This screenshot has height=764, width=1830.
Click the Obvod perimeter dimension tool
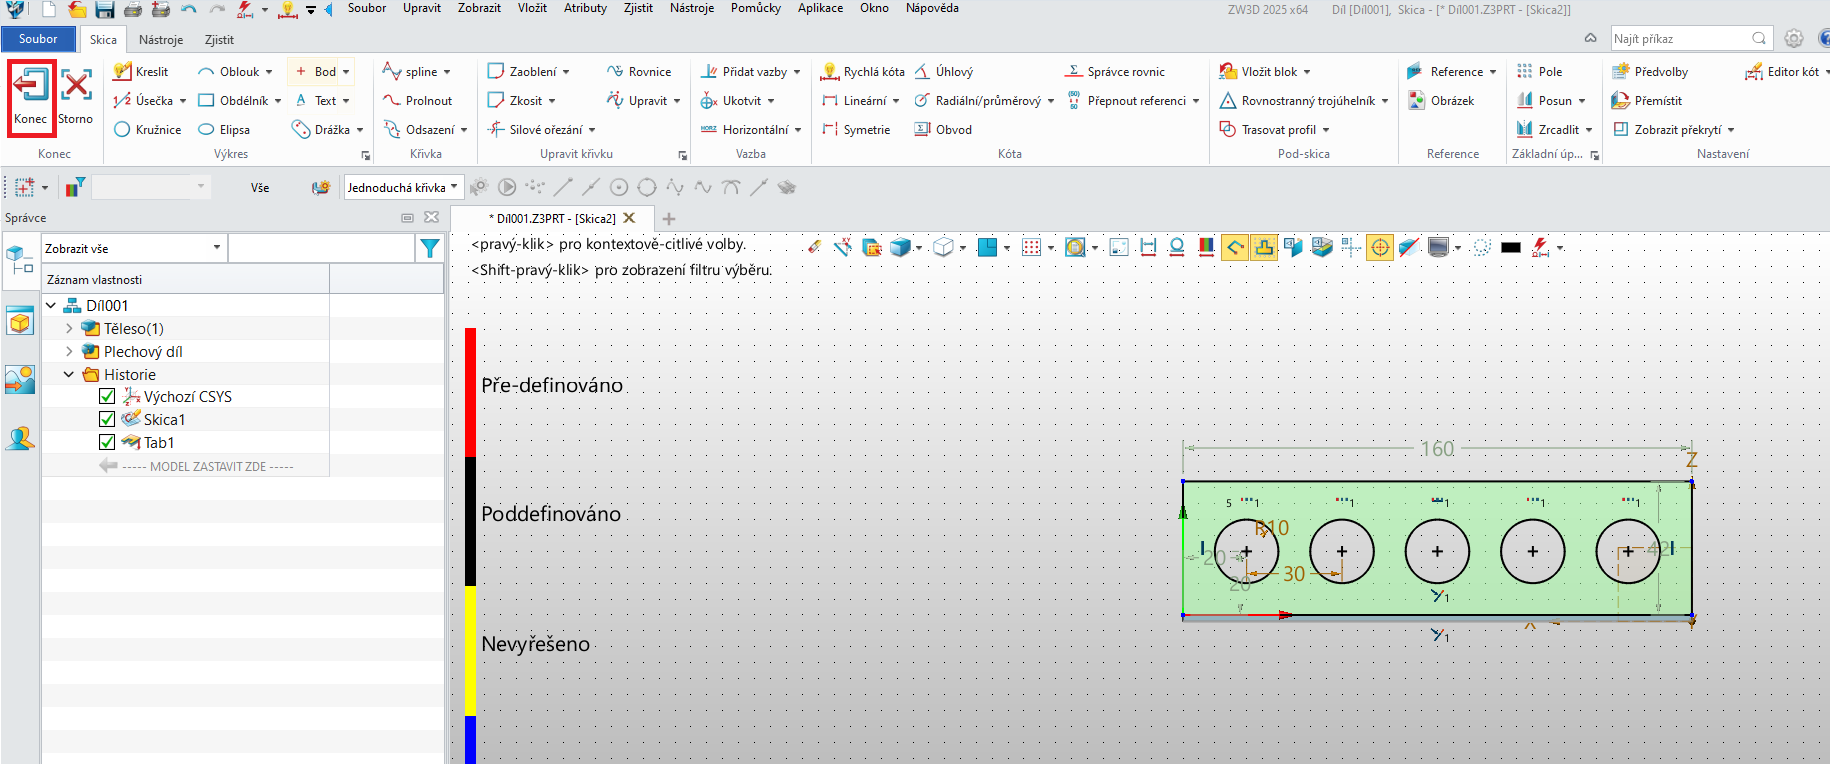[x=943, y=130]
